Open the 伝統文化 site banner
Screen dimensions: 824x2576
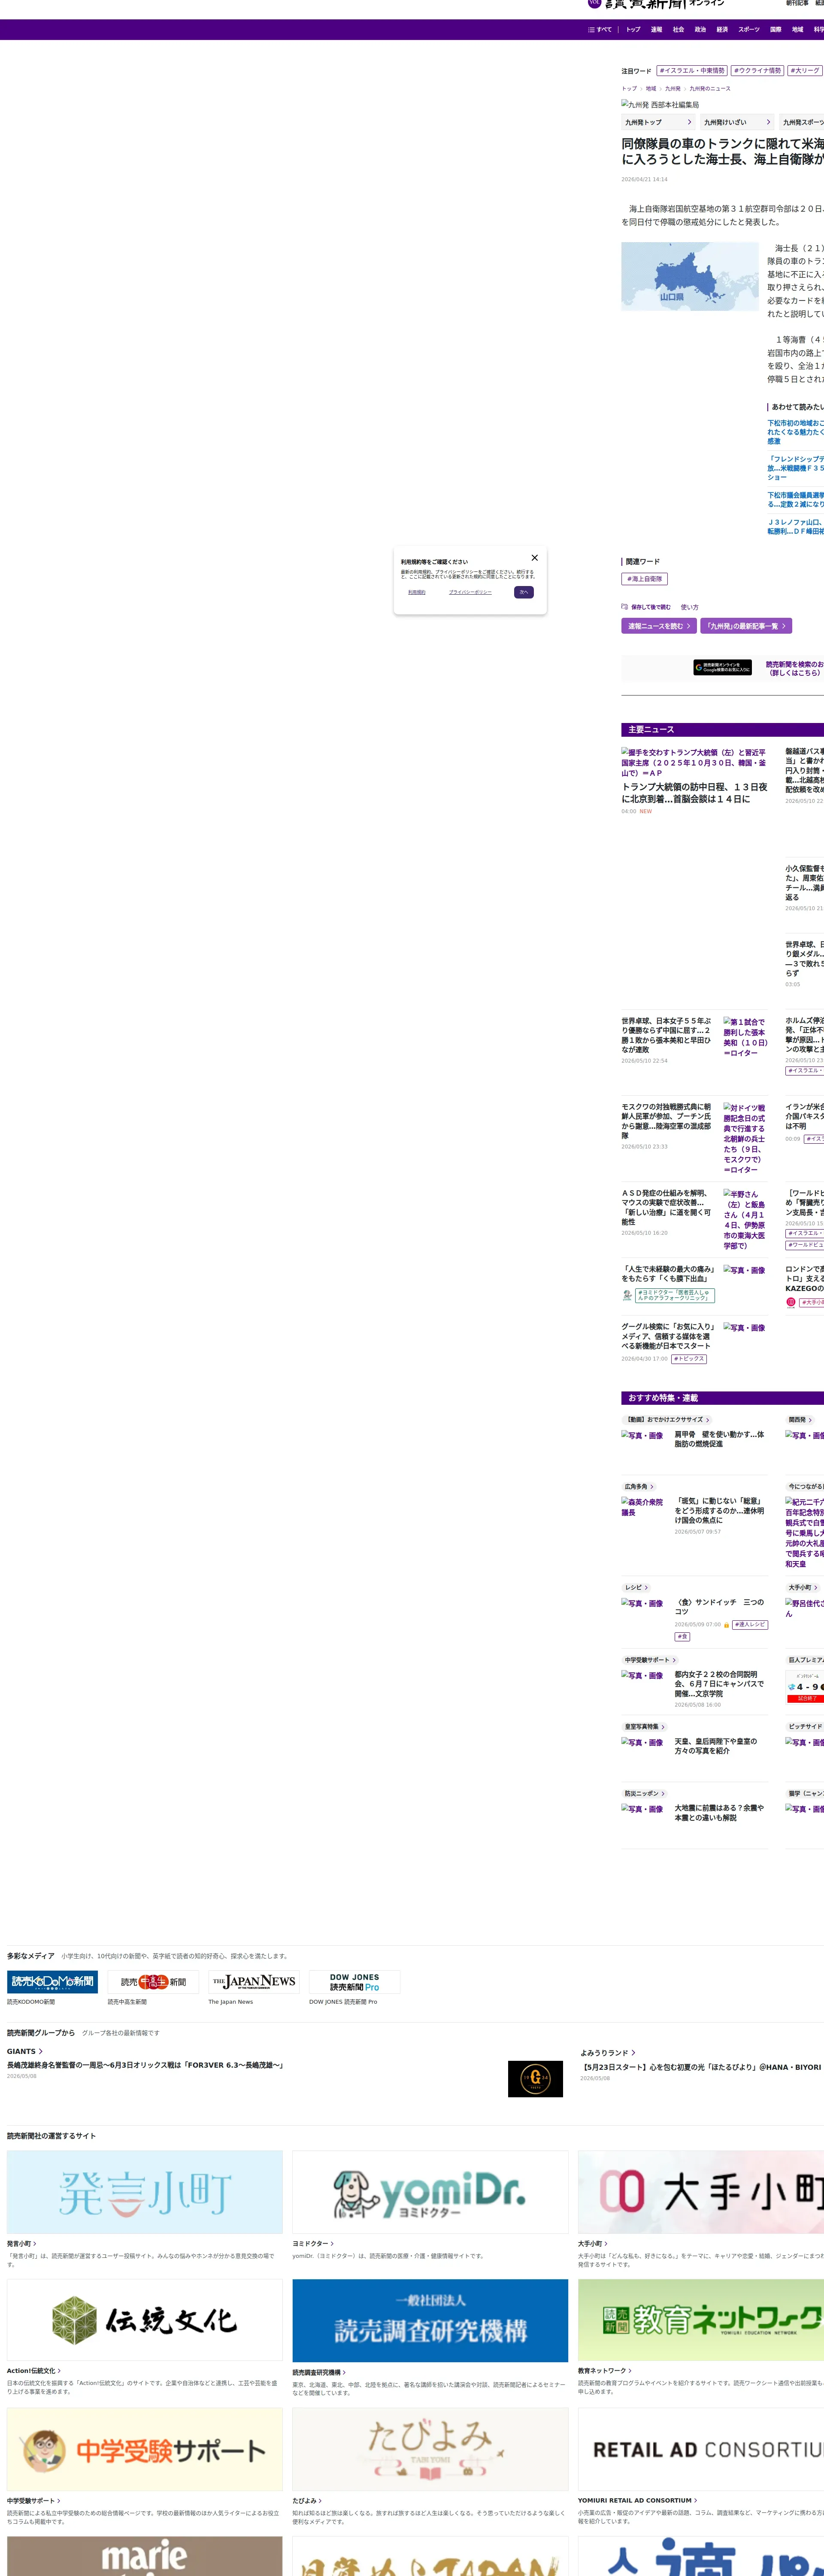pos(145,2321)
